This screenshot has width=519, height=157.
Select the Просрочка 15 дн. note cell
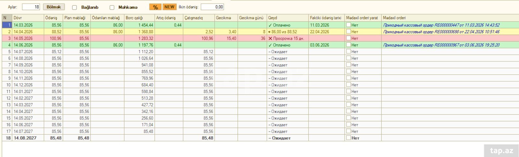point(288,38)
